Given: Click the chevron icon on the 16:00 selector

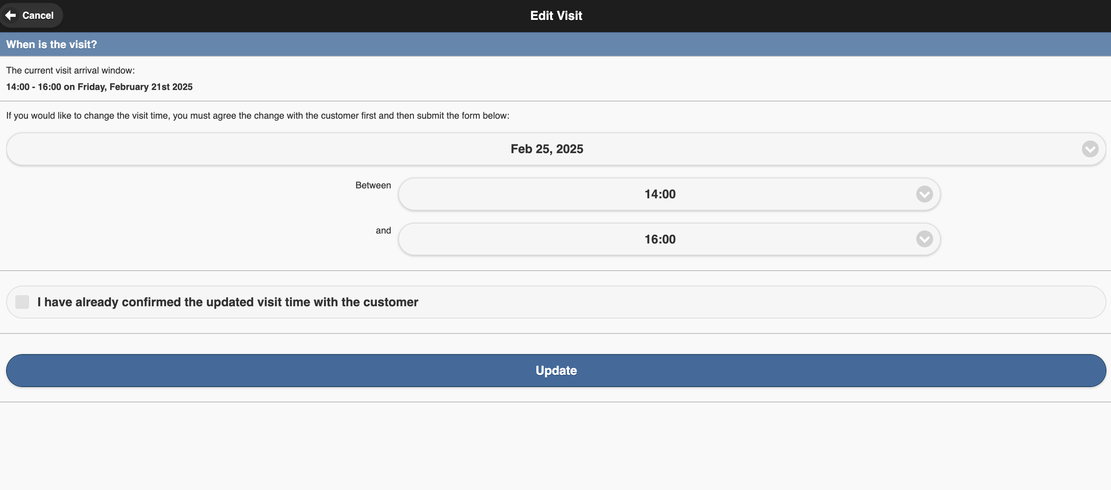Looking at the screenshot, I should (x=924, y=239).
